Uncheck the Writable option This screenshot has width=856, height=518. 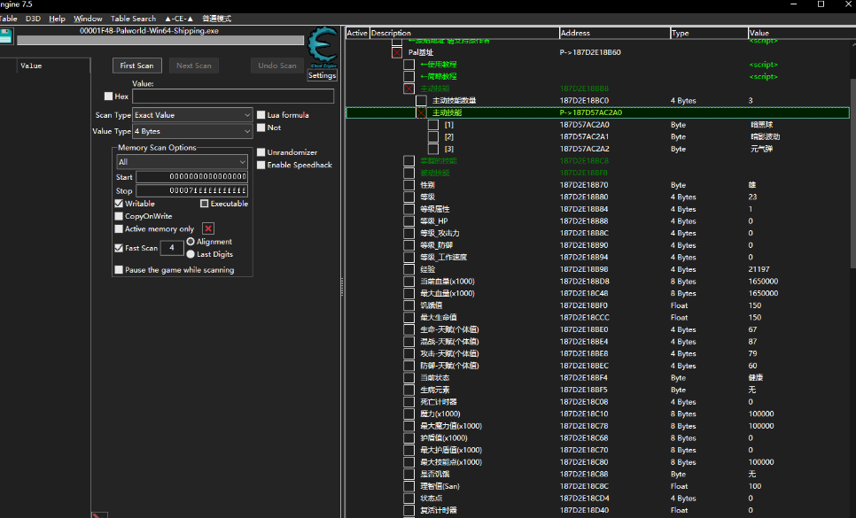(120, 204)
